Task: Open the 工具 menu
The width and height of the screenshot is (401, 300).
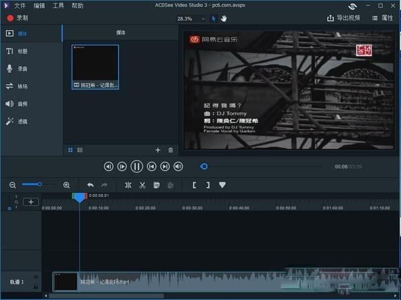Action: [x=58, y=5]
